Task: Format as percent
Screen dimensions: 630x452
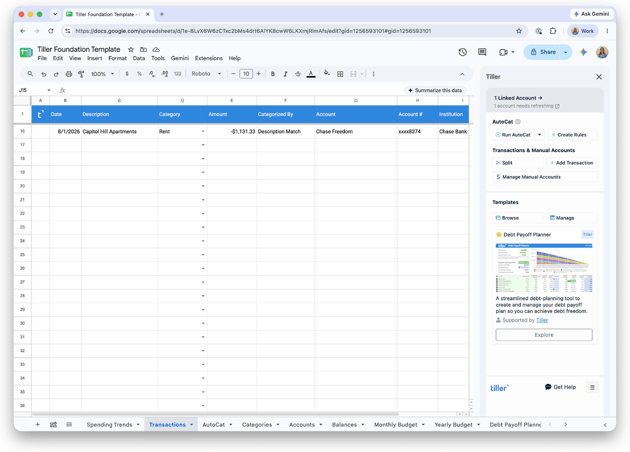Action: tap(139, 74)
